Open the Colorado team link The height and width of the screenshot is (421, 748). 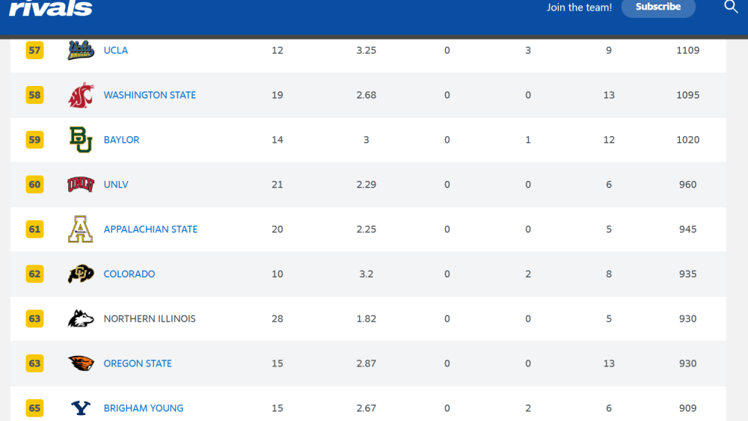point(129,274)
